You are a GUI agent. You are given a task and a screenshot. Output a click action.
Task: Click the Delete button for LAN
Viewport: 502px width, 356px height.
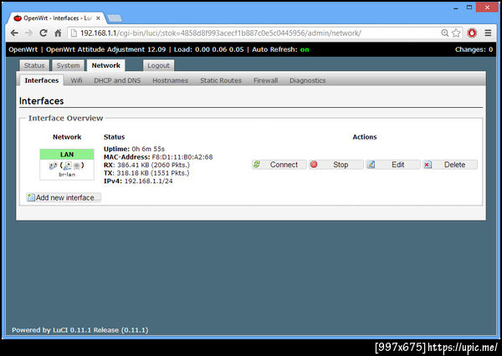[450, 165]
